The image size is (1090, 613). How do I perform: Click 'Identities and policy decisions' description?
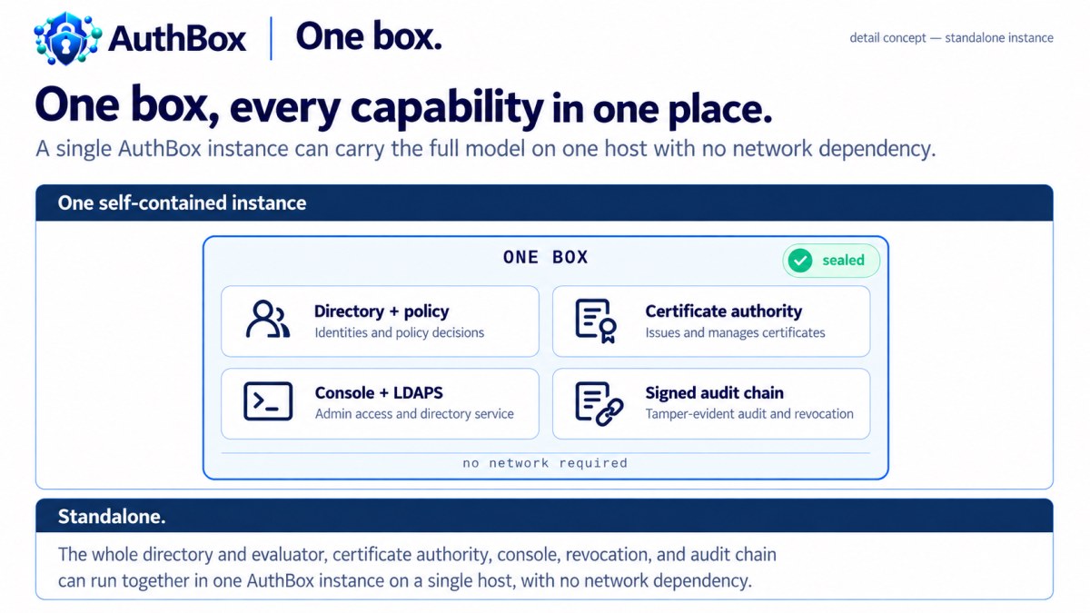tap(400, 332)
